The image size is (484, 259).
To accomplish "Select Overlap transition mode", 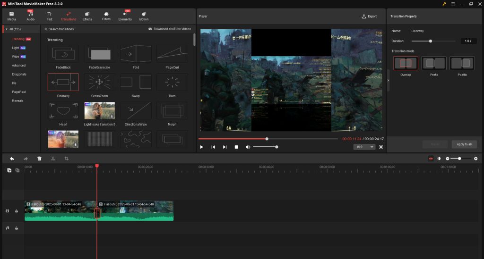I will pos(406,63).
